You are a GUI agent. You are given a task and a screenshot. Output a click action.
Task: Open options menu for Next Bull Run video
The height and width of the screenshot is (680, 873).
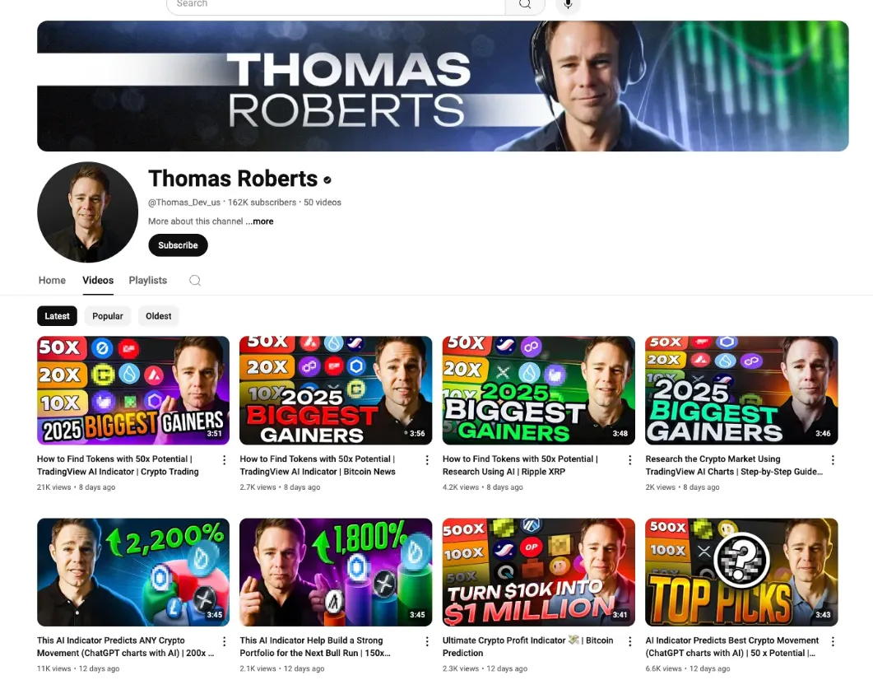(x=427, y=641)
